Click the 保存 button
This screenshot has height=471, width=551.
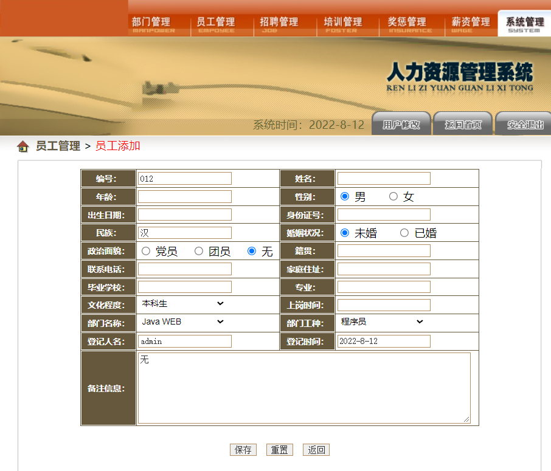click(243, 450)
